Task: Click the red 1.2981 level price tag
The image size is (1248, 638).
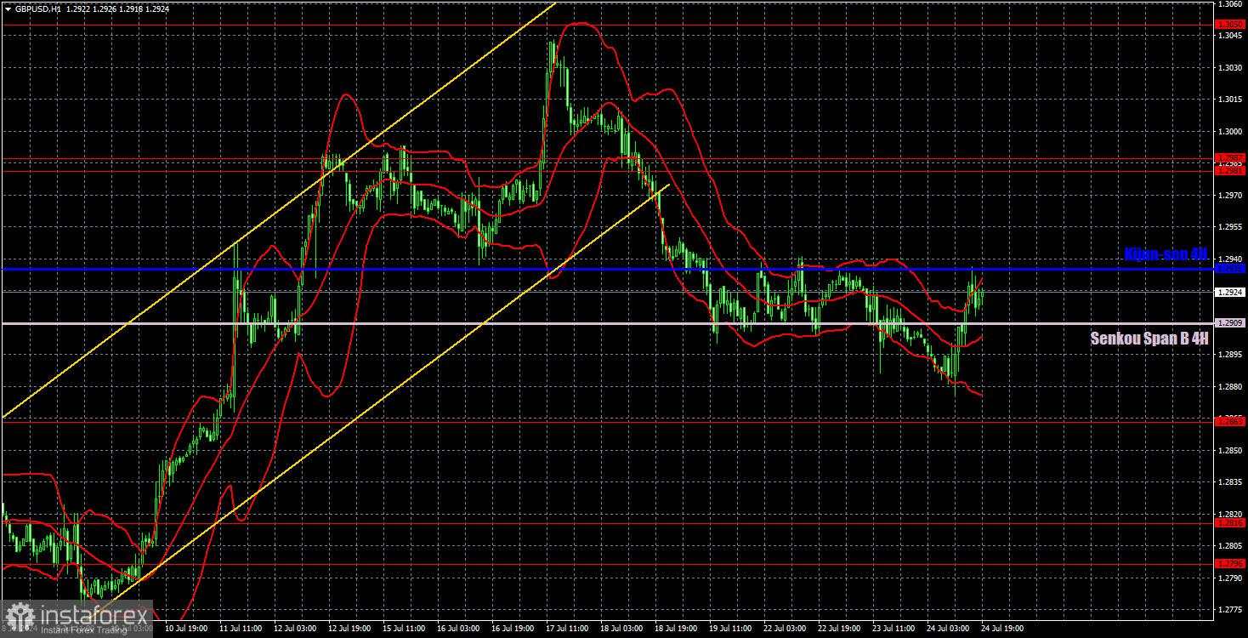Action: (x=1230, y=171)
